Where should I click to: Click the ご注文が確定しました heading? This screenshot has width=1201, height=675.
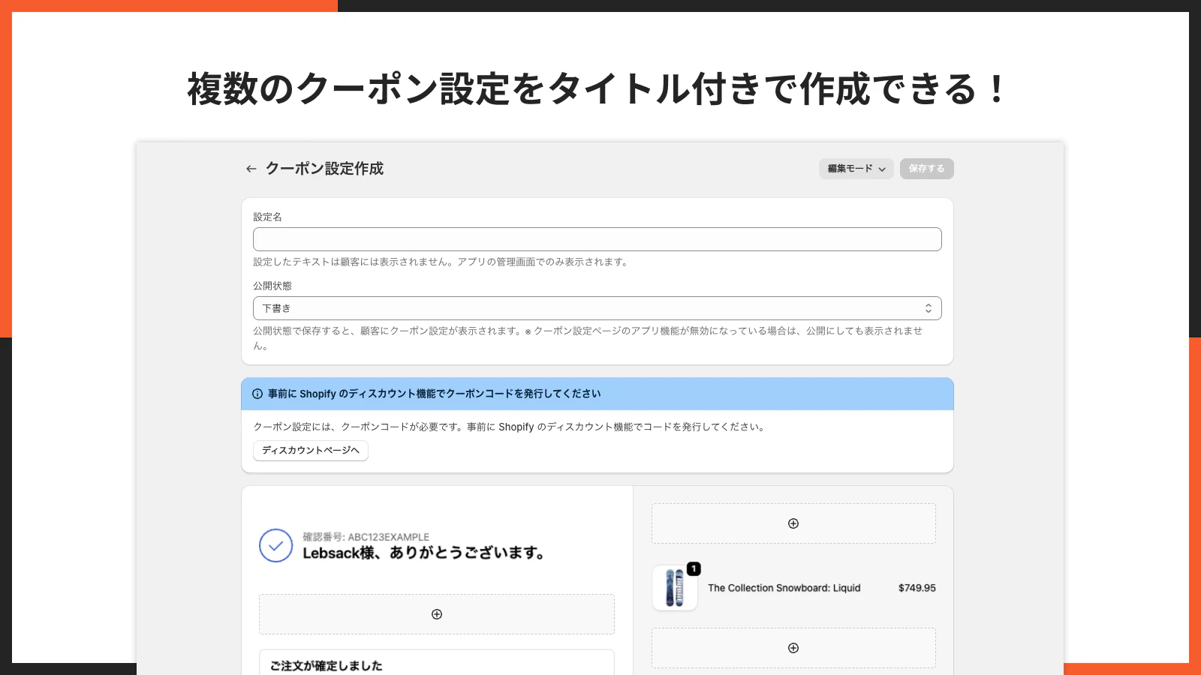(x=326, y=666)
